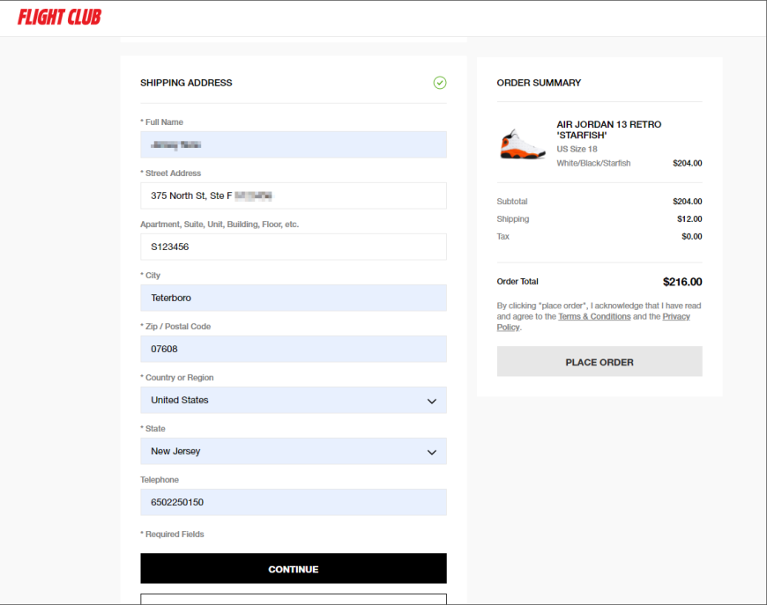This screenshot has height=605, width=767.
Task: Click the Street Address field
Action: [x=294, y=196]
